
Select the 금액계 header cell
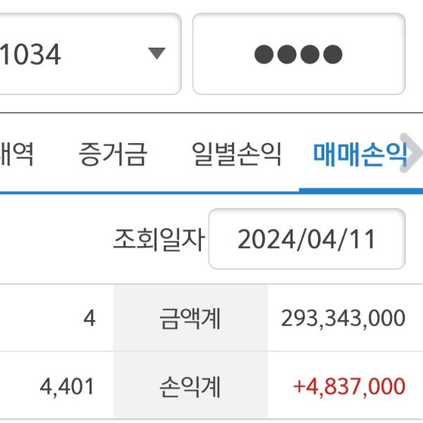click(190, 318)
